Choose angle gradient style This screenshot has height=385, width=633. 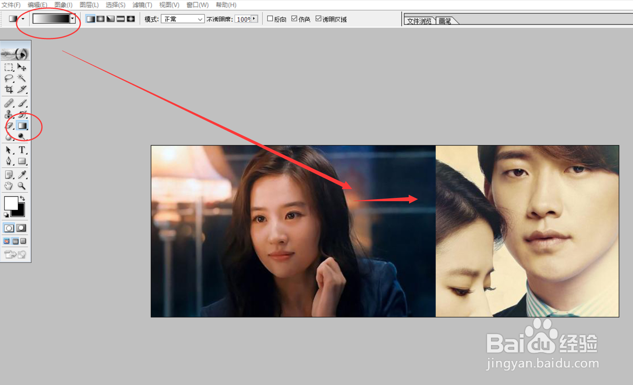(111, 19)
